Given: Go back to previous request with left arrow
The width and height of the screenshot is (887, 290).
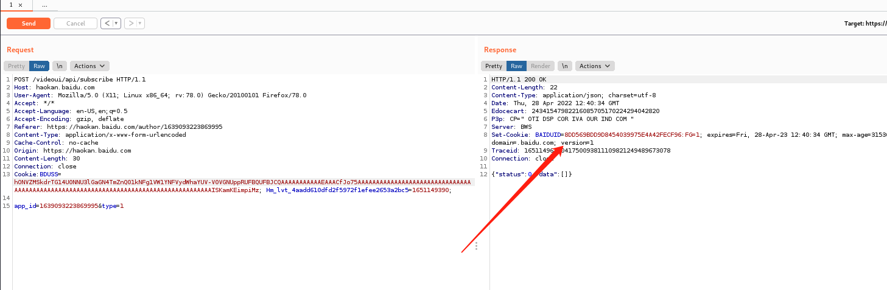Looking at the screenshot, I should pos(107,24).
